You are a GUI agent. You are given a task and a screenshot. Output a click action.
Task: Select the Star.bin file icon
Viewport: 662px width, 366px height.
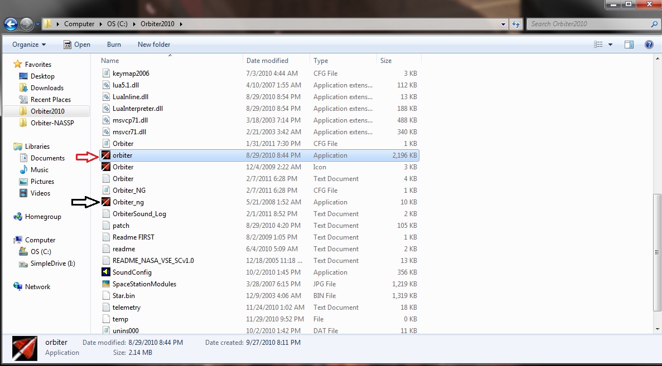click(x=106, y=296)
